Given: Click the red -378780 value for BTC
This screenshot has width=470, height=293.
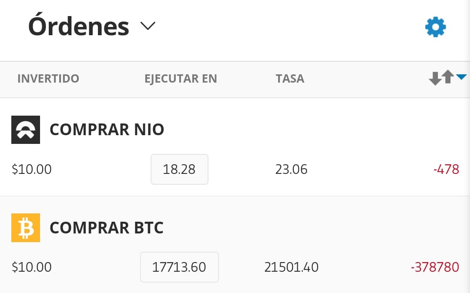Looking at the screenshot, I should [435, 267].
